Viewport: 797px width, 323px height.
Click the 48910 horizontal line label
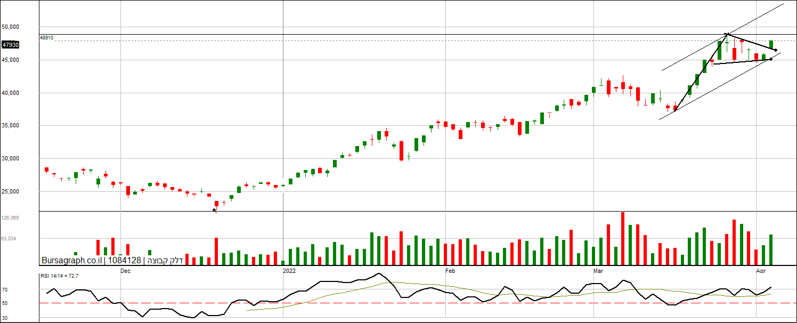[x=47, y=38]
